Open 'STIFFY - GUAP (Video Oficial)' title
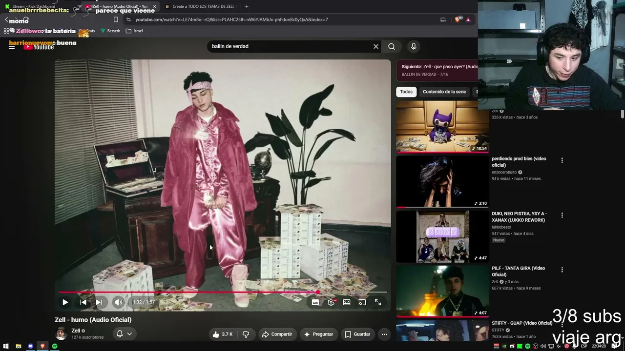 click(x=522, y=323)
